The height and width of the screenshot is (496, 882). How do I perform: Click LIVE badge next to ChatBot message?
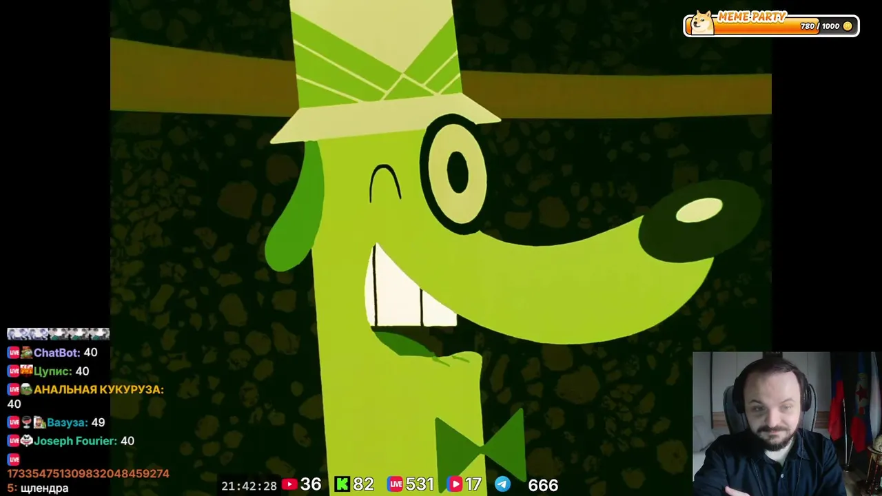13,353
